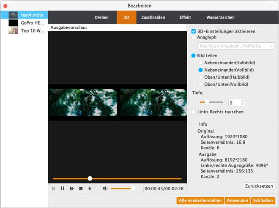Open the Rot/Cyan Anaglyph dropdown
This screenshot has width=279, height=208.
233,46
